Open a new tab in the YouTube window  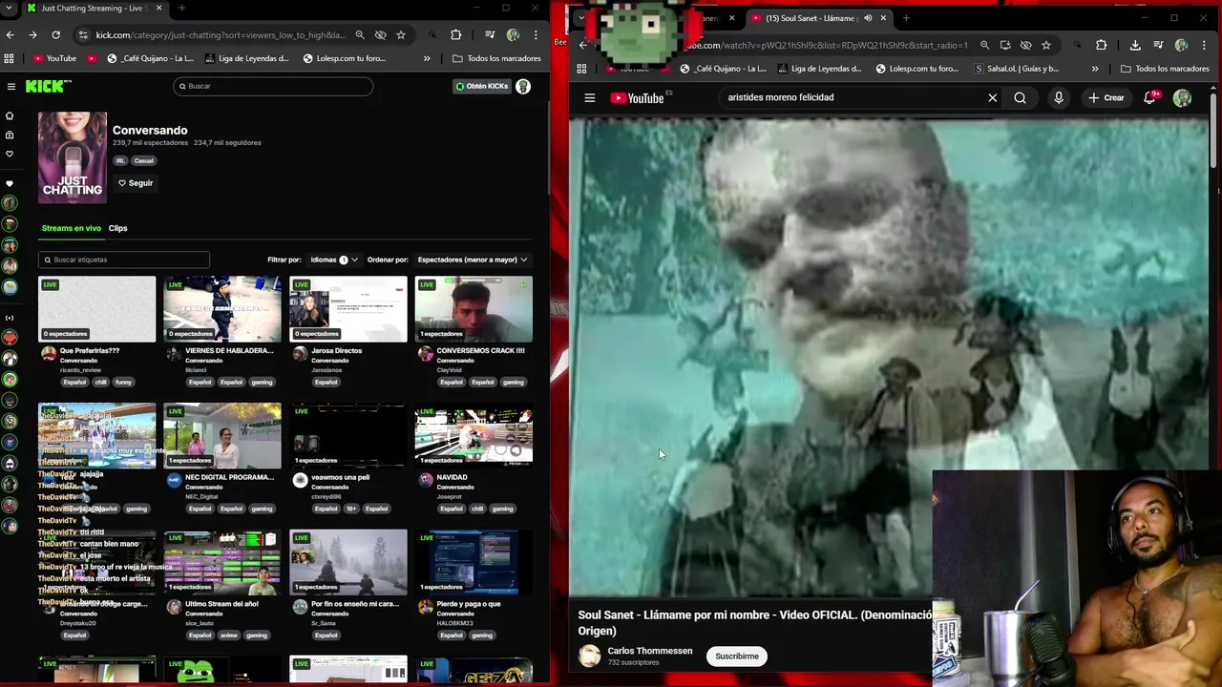click(906, 18)
